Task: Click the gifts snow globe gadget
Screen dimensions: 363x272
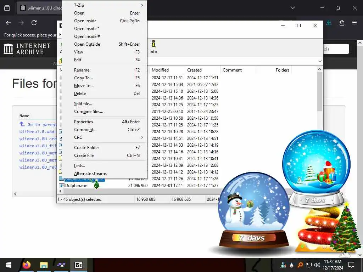Action: click(316, 169)
